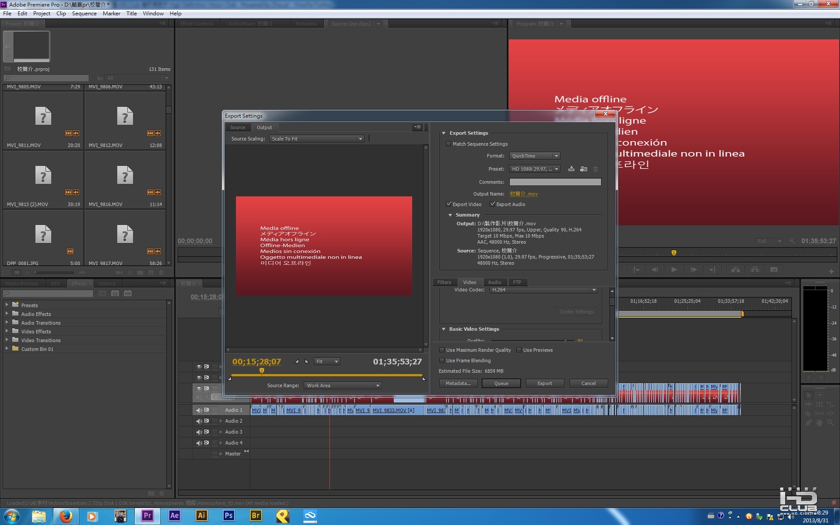Enable Use Maximum Render Quality
The width and height of the screenshot is (840, 525).
click(442, 350)
